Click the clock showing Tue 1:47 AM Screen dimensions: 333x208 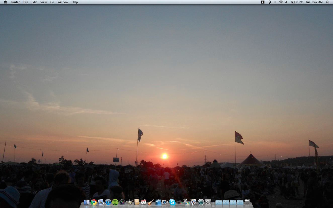314,2
